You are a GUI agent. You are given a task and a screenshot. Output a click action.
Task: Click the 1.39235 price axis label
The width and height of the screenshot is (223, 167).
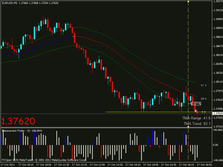click(218, 10)
